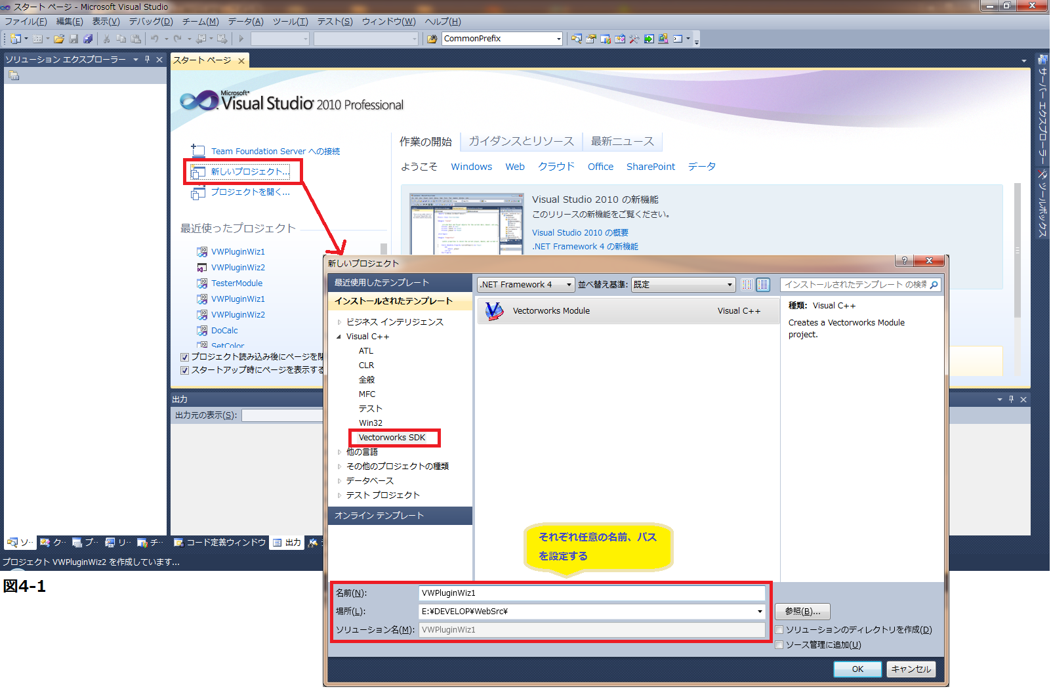Click the Find in Files icon beside CommonPrefix
Image resolution: width=1051 pixels, height=689 pixels.
[432, 39]
